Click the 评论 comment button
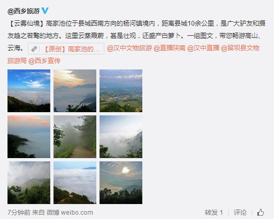Viewport: 275px width, 219px height. point(240,213)
